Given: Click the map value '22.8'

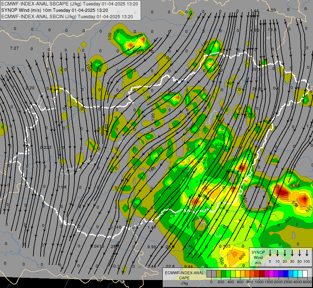Looking at the screenshot, I should point(170,266).
